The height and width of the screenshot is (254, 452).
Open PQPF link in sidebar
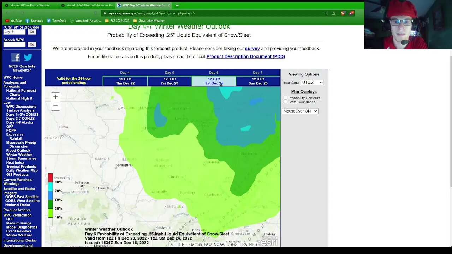(x=11, y=131)
